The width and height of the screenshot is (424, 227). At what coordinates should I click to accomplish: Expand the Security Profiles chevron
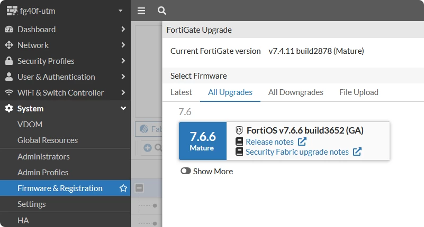coord(123,61)
